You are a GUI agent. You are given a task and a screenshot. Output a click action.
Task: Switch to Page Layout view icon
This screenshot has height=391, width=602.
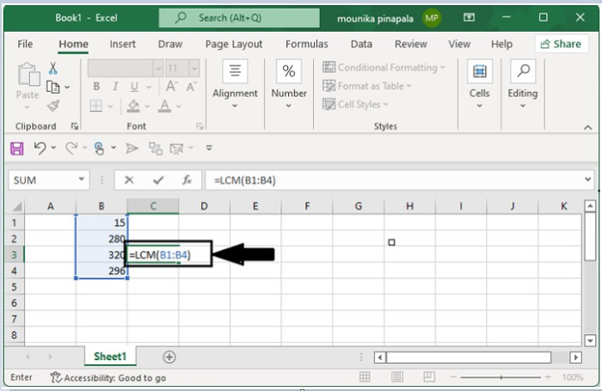point(397,376)
